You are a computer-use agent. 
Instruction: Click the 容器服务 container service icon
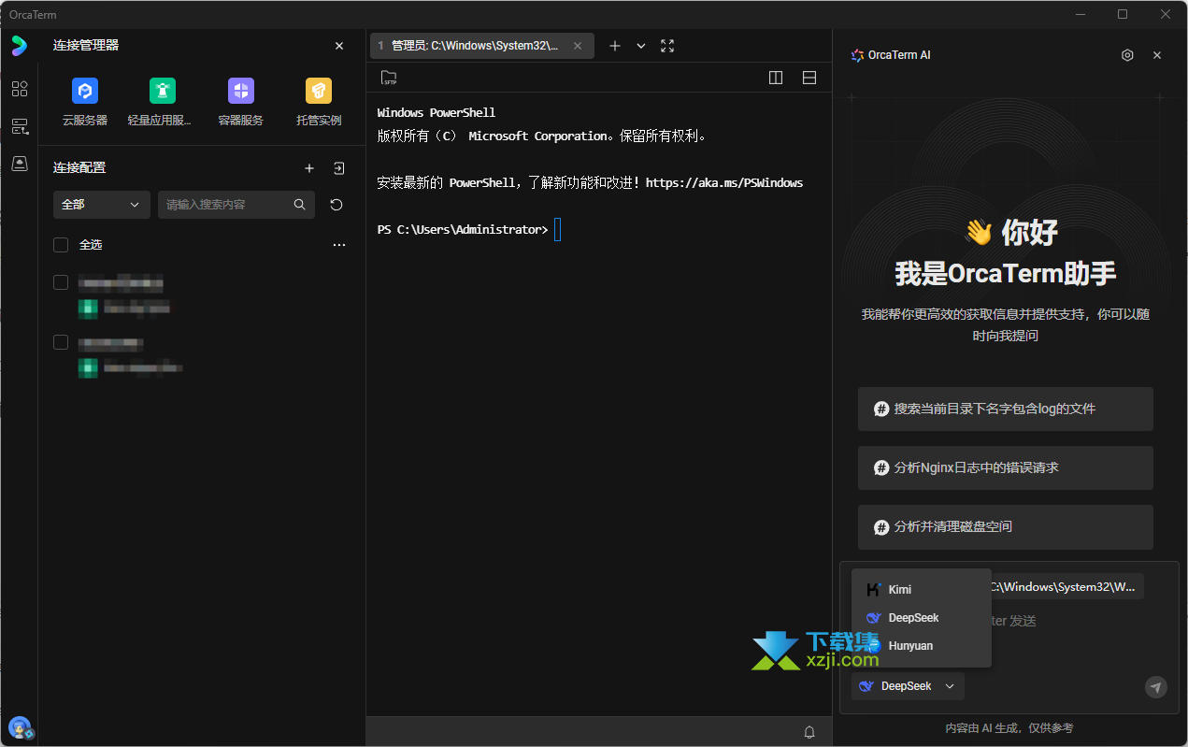click(241, 91)
